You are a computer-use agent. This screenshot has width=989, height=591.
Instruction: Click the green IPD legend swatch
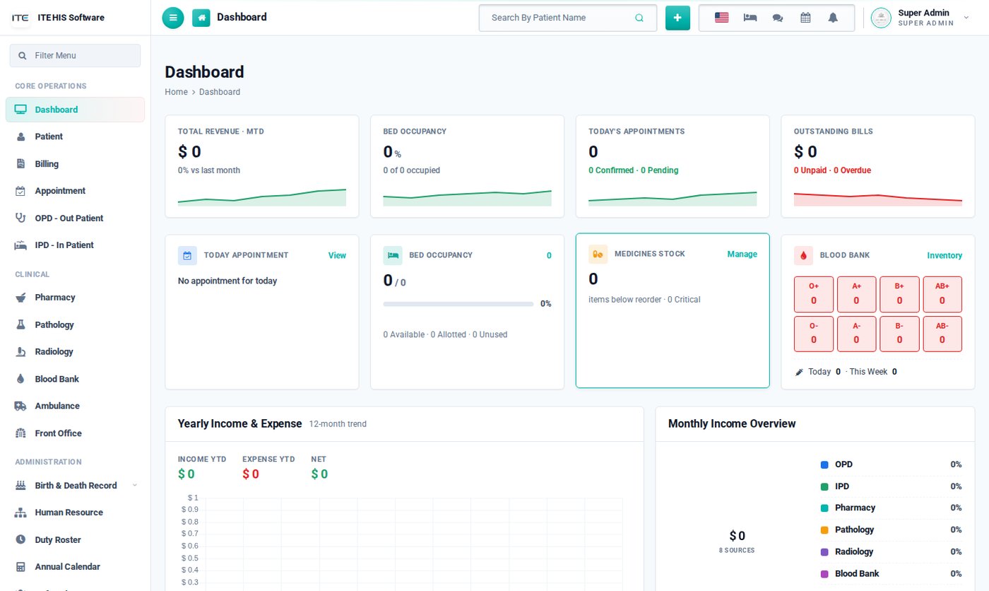[x=824, y=486]
